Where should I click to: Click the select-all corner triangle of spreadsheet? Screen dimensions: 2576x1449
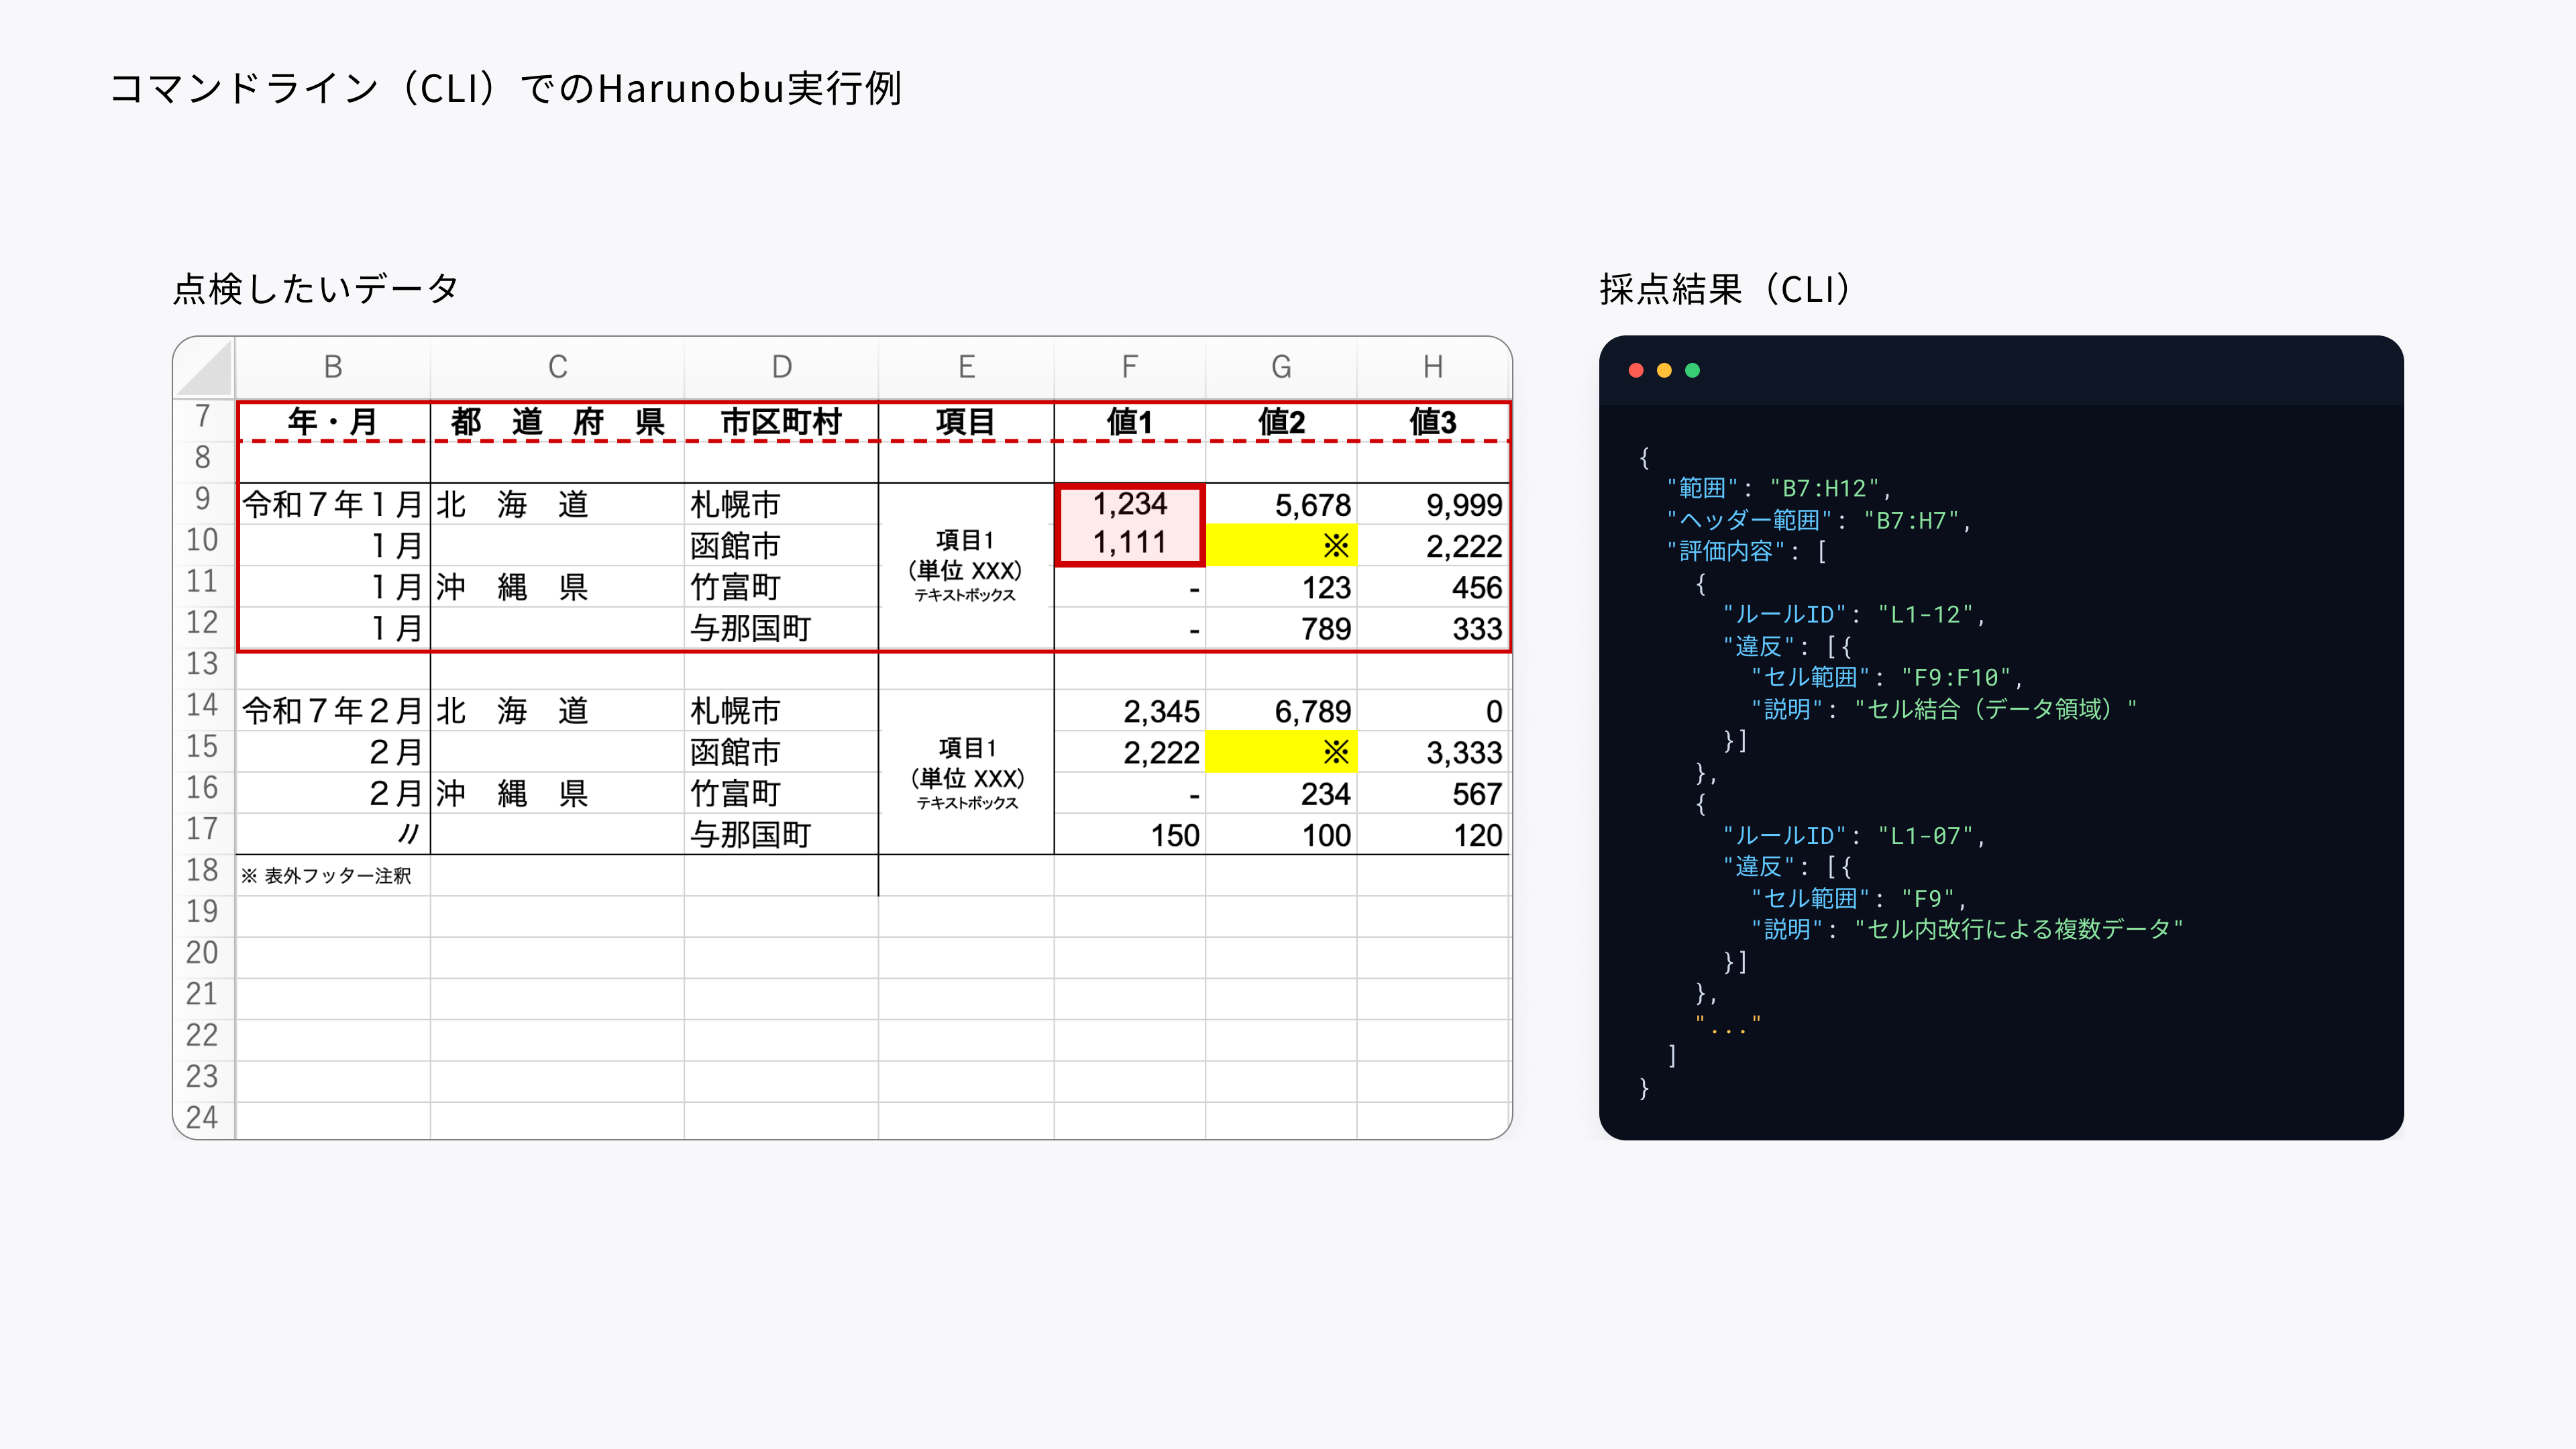(x=205, y=368)
